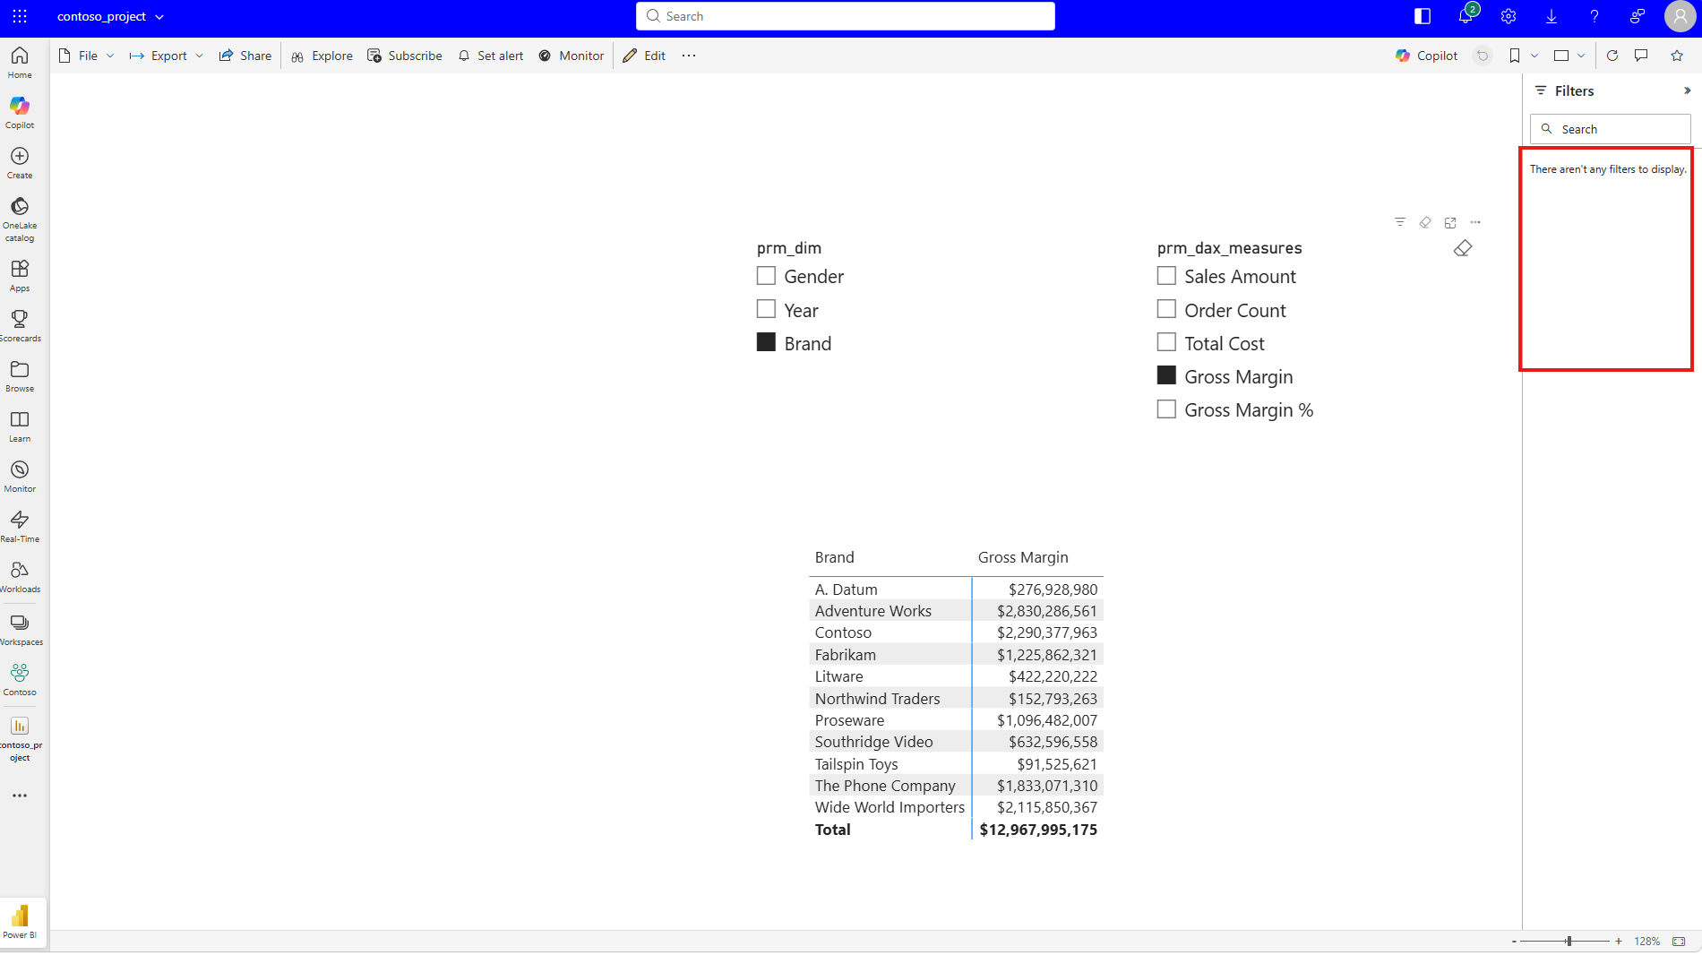Check the Total Cost checkbox
This screenshot has height=955, width=1702.
(x=1166, y=342)
